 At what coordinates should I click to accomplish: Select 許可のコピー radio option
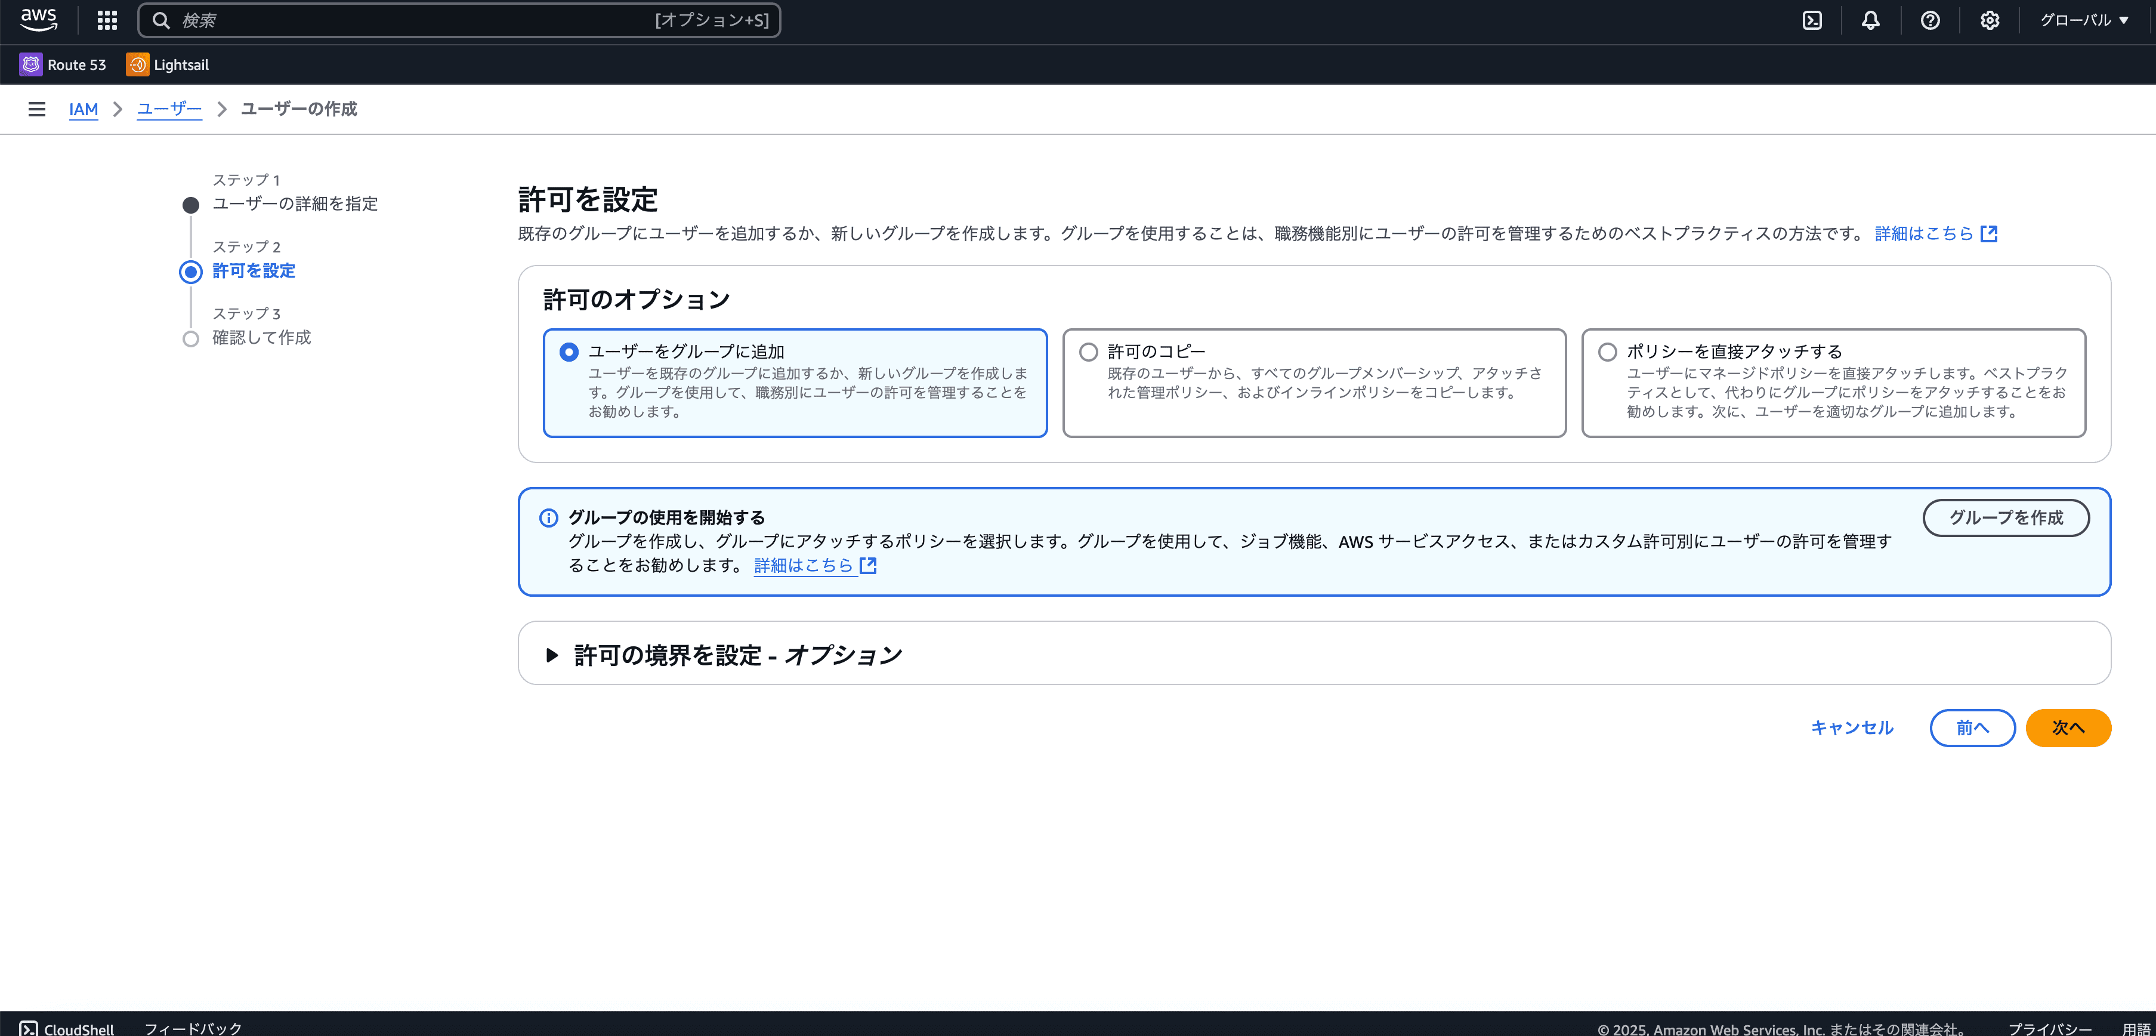click(1088, 351)
